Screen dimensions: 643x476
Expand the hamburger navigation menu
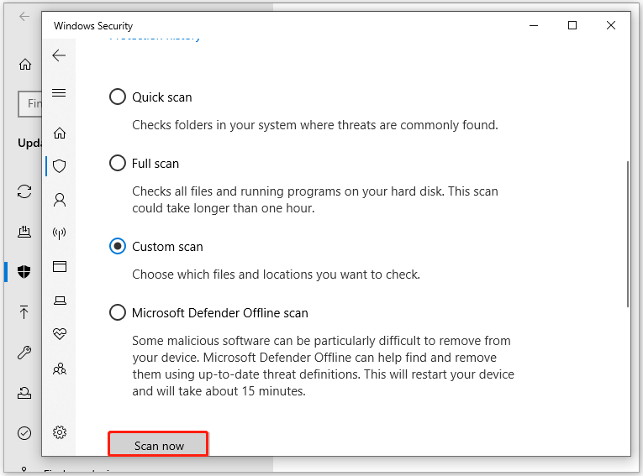pos(59,92)
